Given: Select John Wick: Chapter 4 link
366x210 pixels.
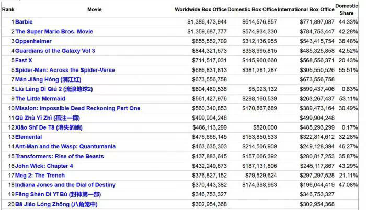Looking at the screenshot, I should [x=44, y=166].
